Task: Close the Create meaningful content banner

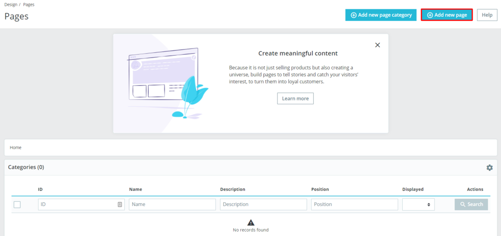Action: [x=377, y=45]
